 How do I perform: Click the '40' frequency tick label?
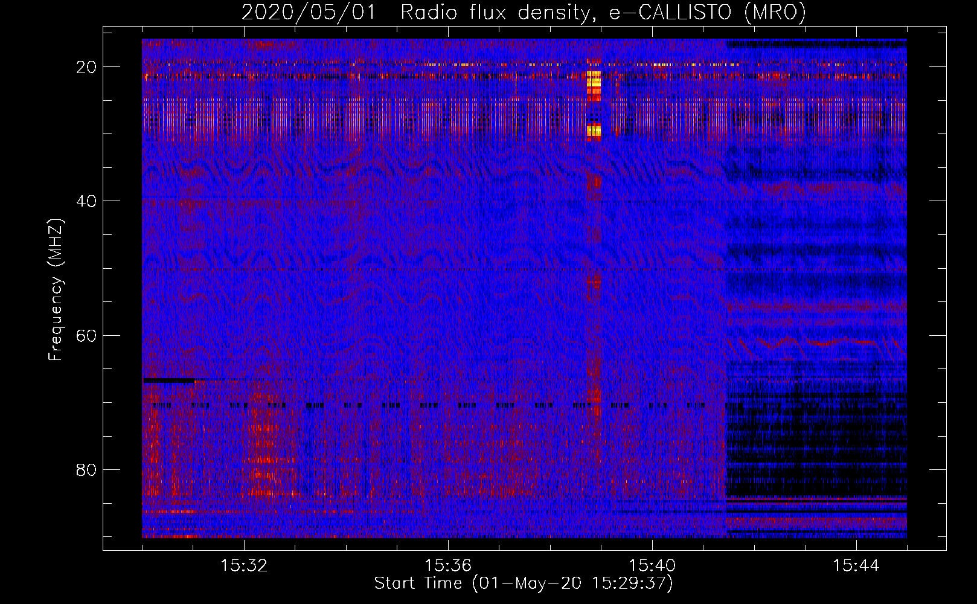tap(87, 201)
